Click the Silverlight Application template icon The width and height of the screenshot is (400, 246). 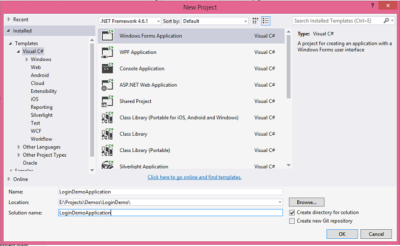point(108,165)
